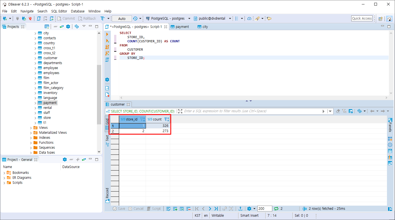This screenshot has height=220, width=395.
Task: Select the customer results tab
Action: pos(118,104)
